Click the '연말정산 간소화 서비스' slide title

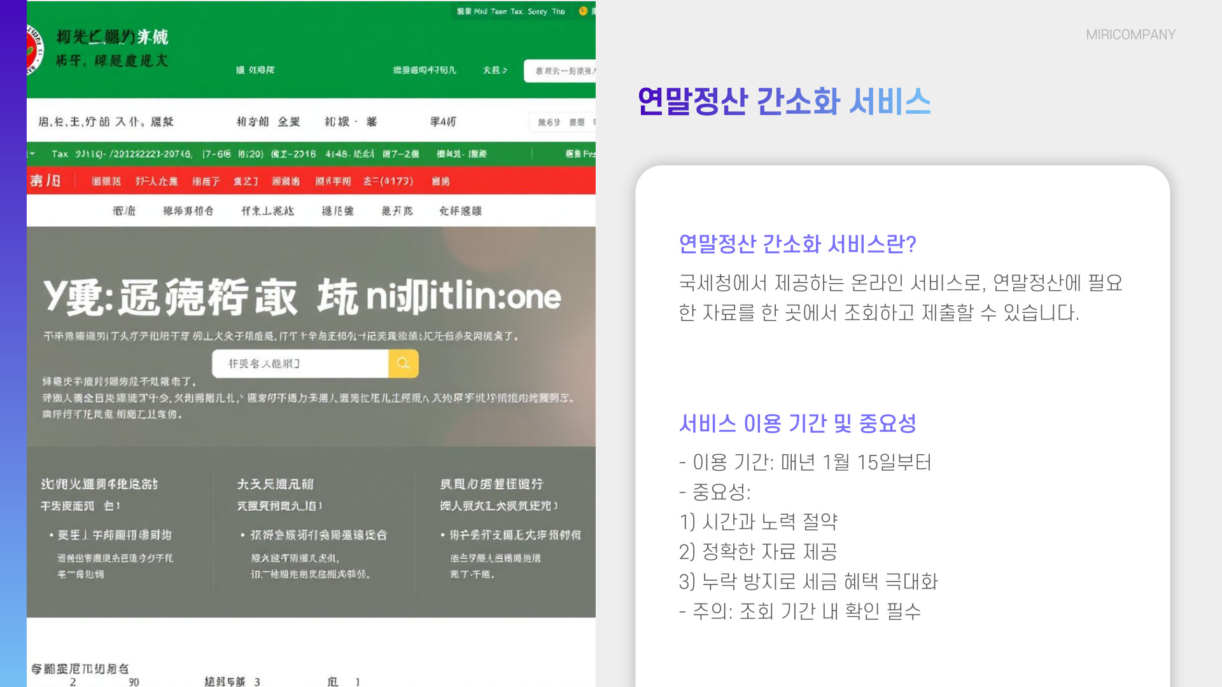[783, 101]
